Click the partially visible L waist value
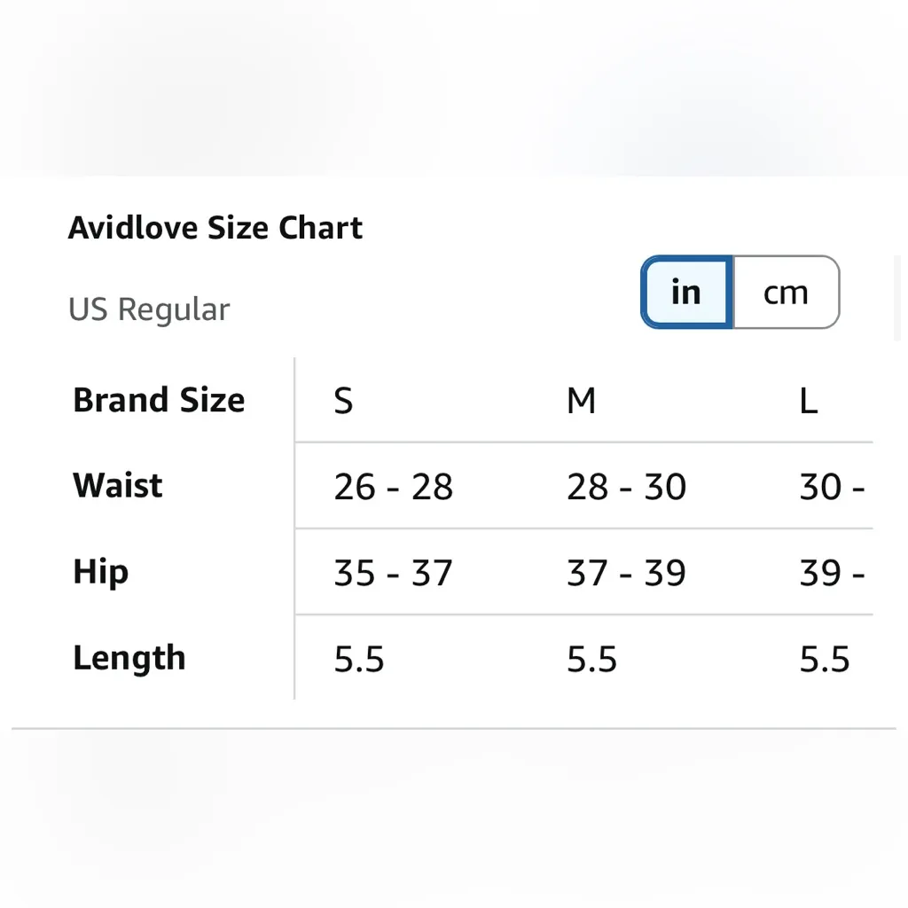The height and width of the screenshot is (908, 908). coord(832,487)
